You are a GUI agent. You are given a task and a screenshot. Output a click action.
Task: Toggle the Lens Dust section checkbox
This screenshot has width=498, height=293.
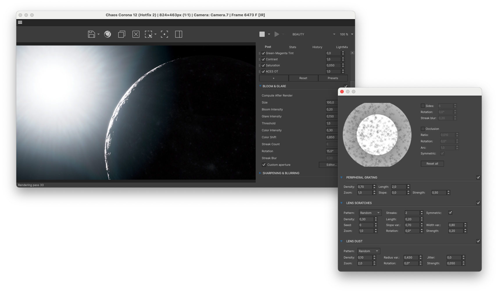[x=478, y=241]
